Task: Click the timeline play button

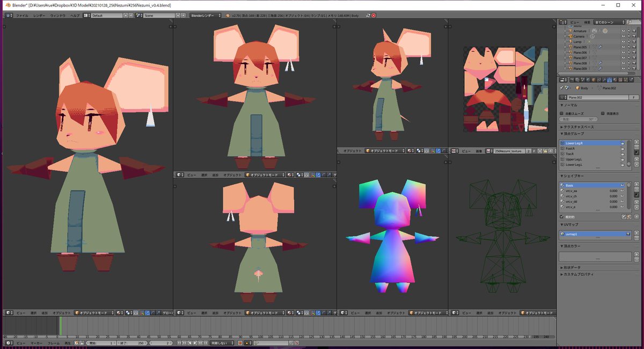Action: (x=195, y=343)
